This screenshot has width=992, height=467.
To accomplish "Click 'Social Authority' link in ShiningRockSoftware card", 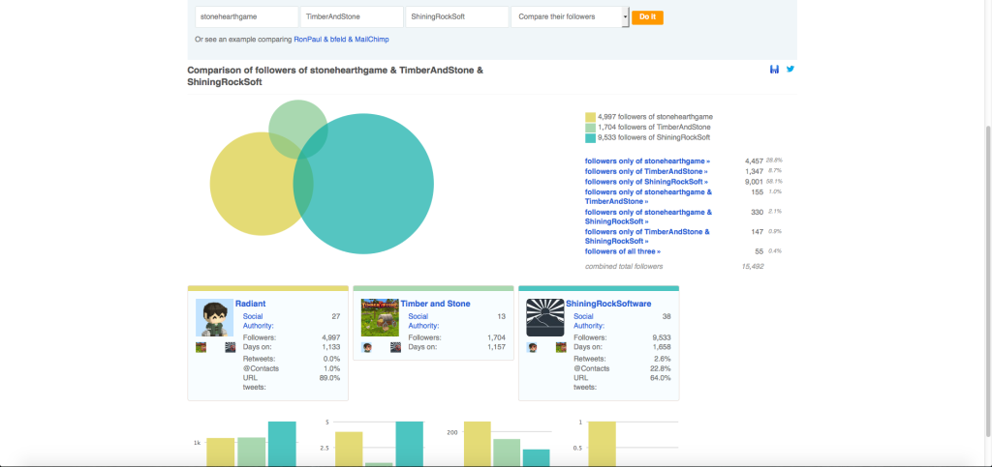I will click(x=589, y=321).
